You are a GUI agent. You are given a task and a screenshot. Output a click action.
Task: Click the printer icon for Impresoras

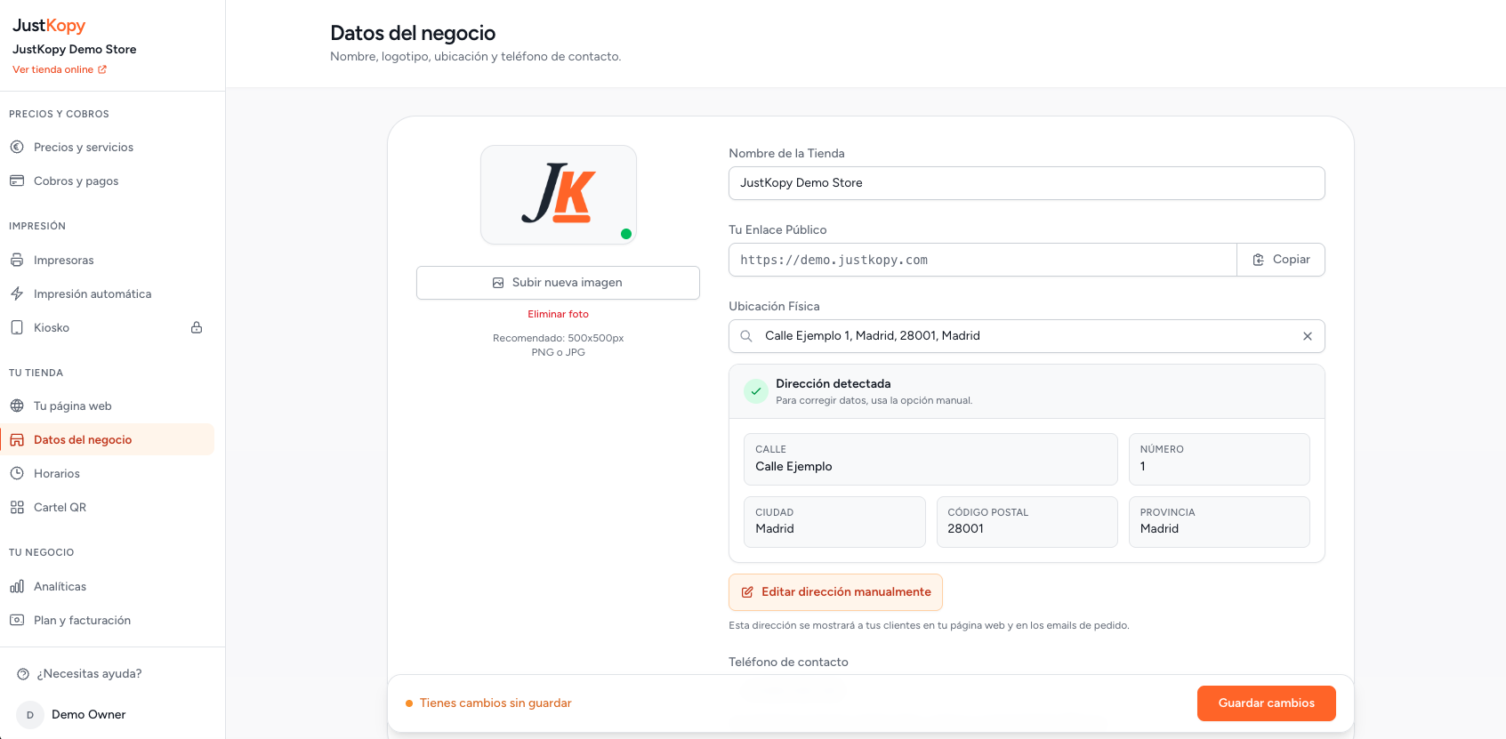(x=17, y=260)
